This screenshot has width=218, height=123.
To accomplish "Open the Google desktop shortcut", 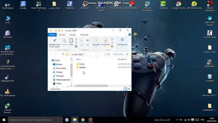I will tap(23, 5).
